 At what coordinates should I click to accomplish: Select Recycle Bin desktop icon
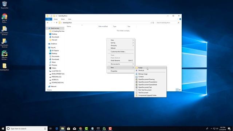4,5
